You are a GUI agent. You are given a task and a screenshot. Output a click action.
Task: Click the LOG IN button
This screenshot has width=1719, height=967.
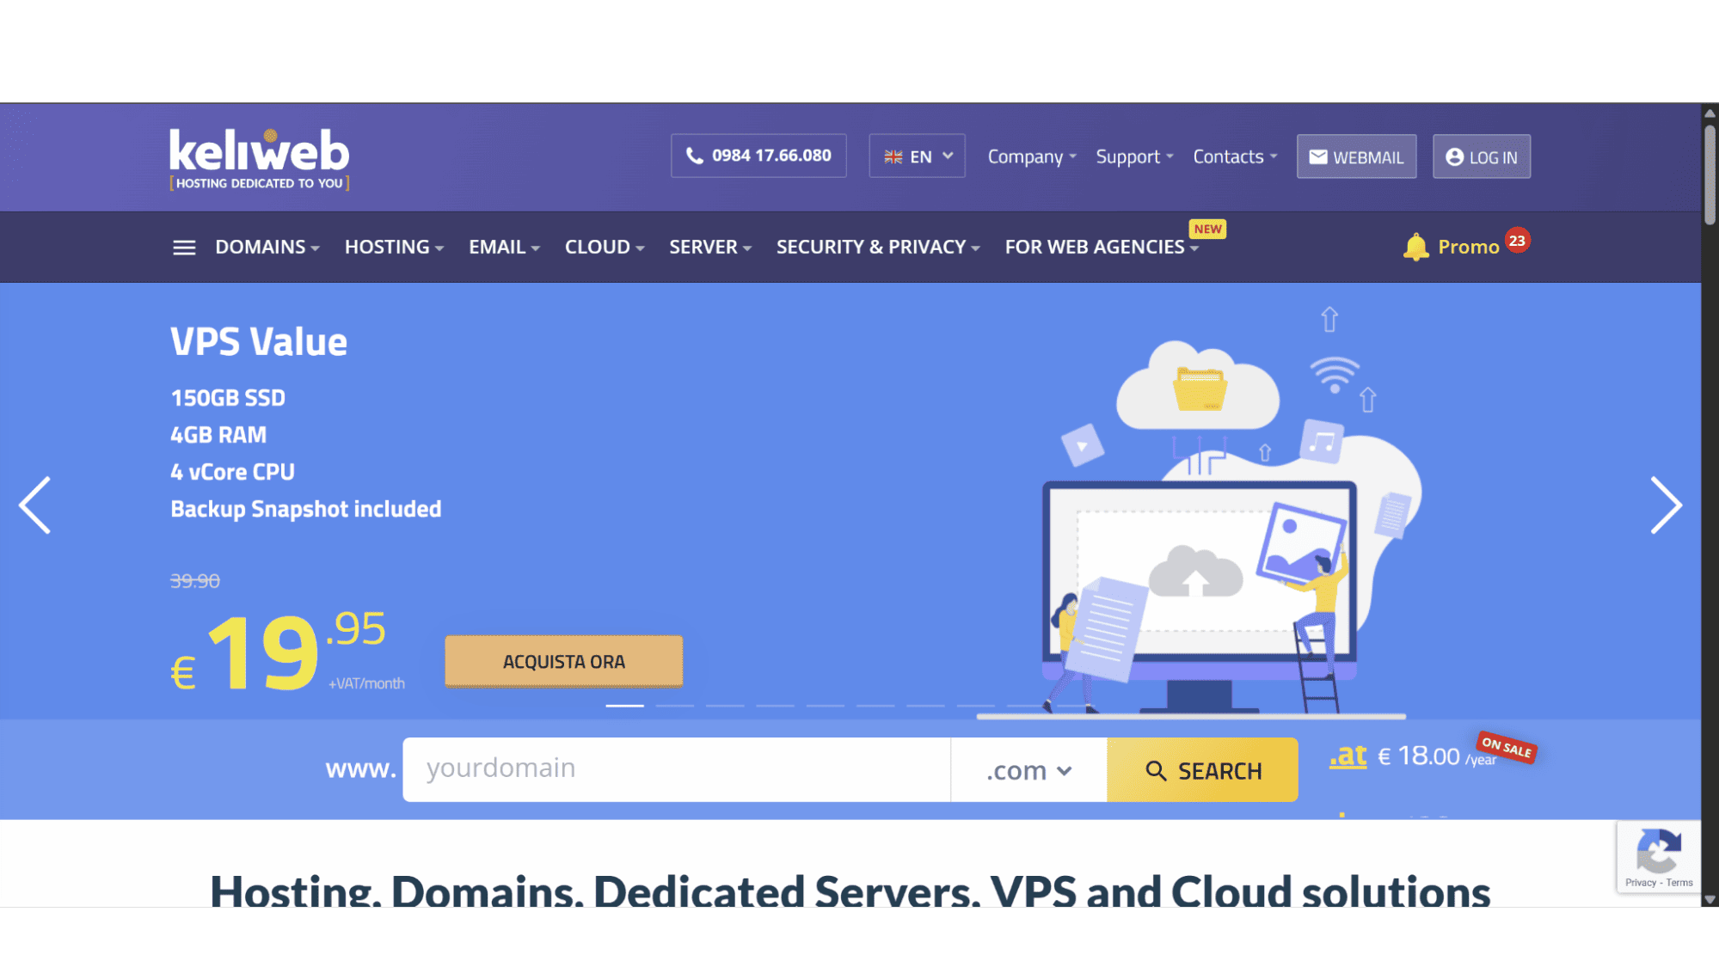point(1482,156)
